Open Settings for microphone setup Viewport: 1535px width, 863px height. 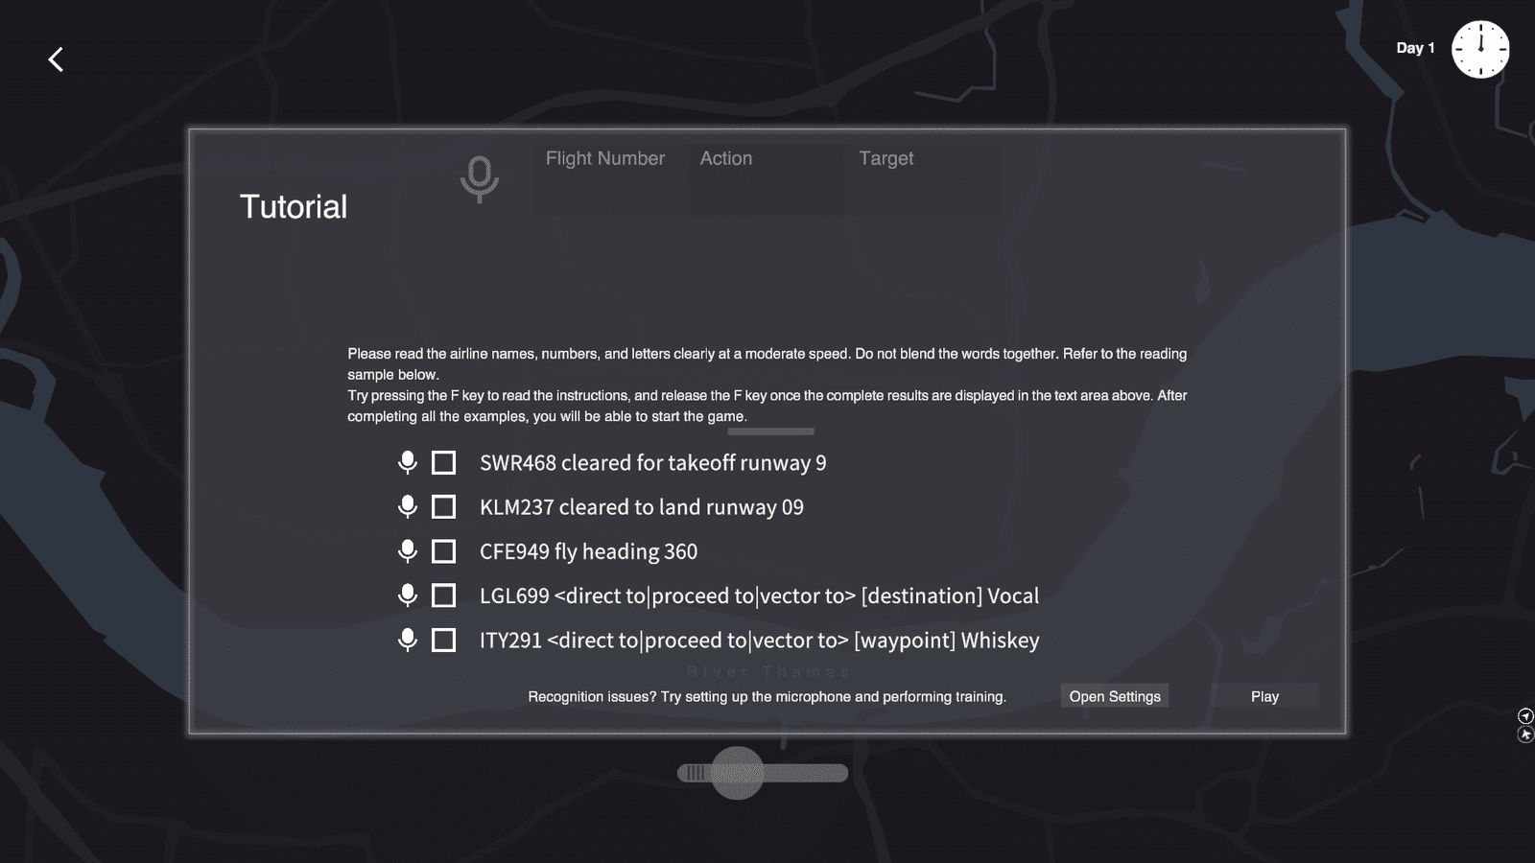click(1115, 696)
